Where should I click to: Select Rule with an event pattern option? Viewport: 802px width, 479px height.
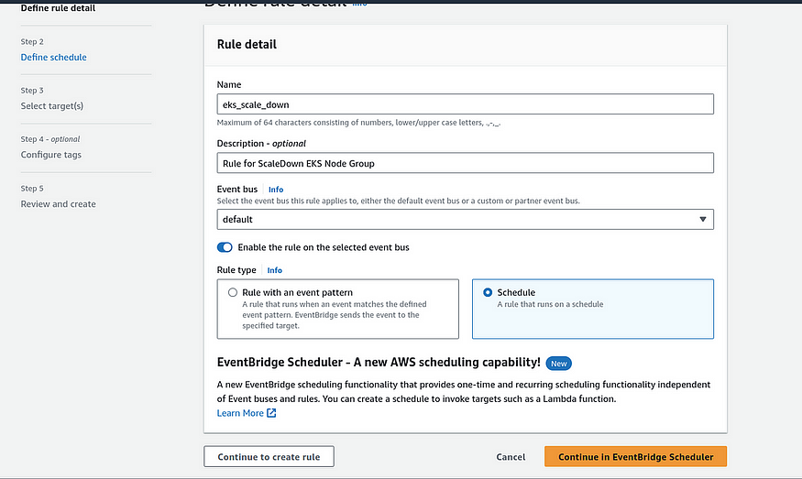233,292
